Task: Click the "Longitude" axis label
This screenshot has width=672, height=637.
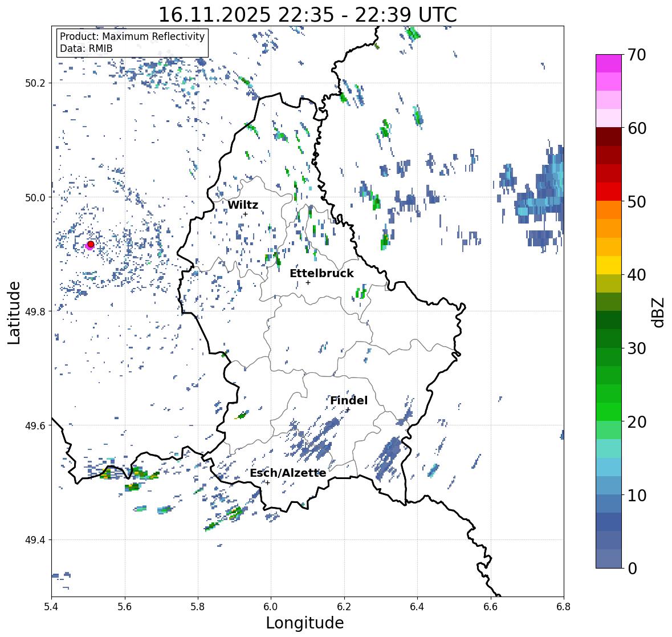Action: 305,623
